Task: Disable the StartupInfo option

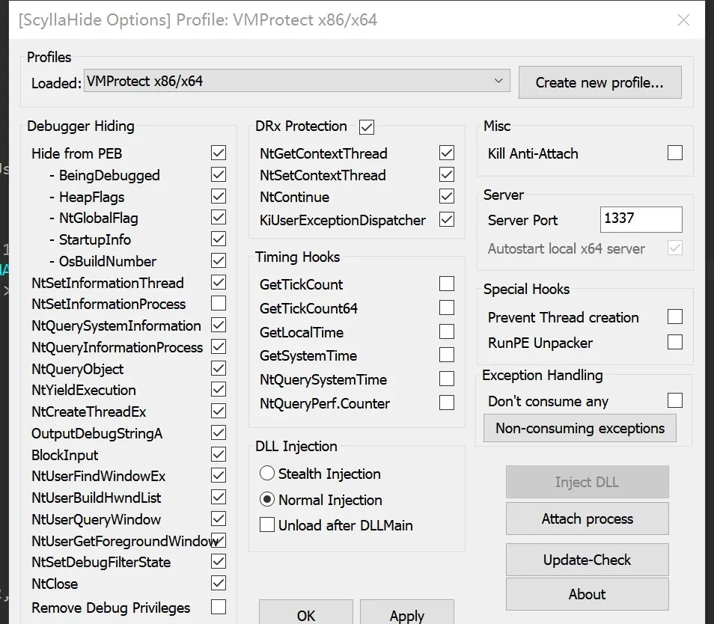Action: [219, 239]
